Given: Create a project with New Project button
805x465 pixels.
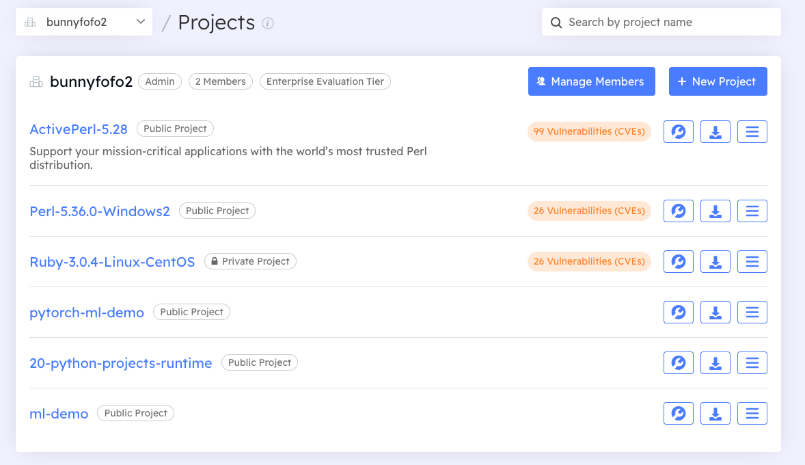Looking at the screenshot, I should click(x=718, y=81).
